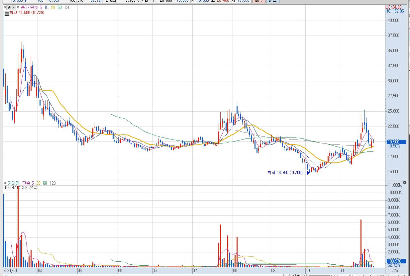
Task: Click the LC:34.92 indicator
Action: point(393,7)
